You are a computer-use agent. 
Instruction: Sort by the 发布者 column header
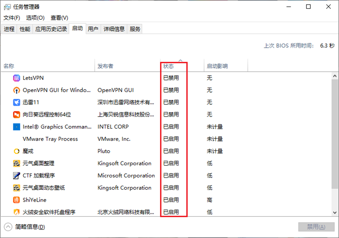127,66
